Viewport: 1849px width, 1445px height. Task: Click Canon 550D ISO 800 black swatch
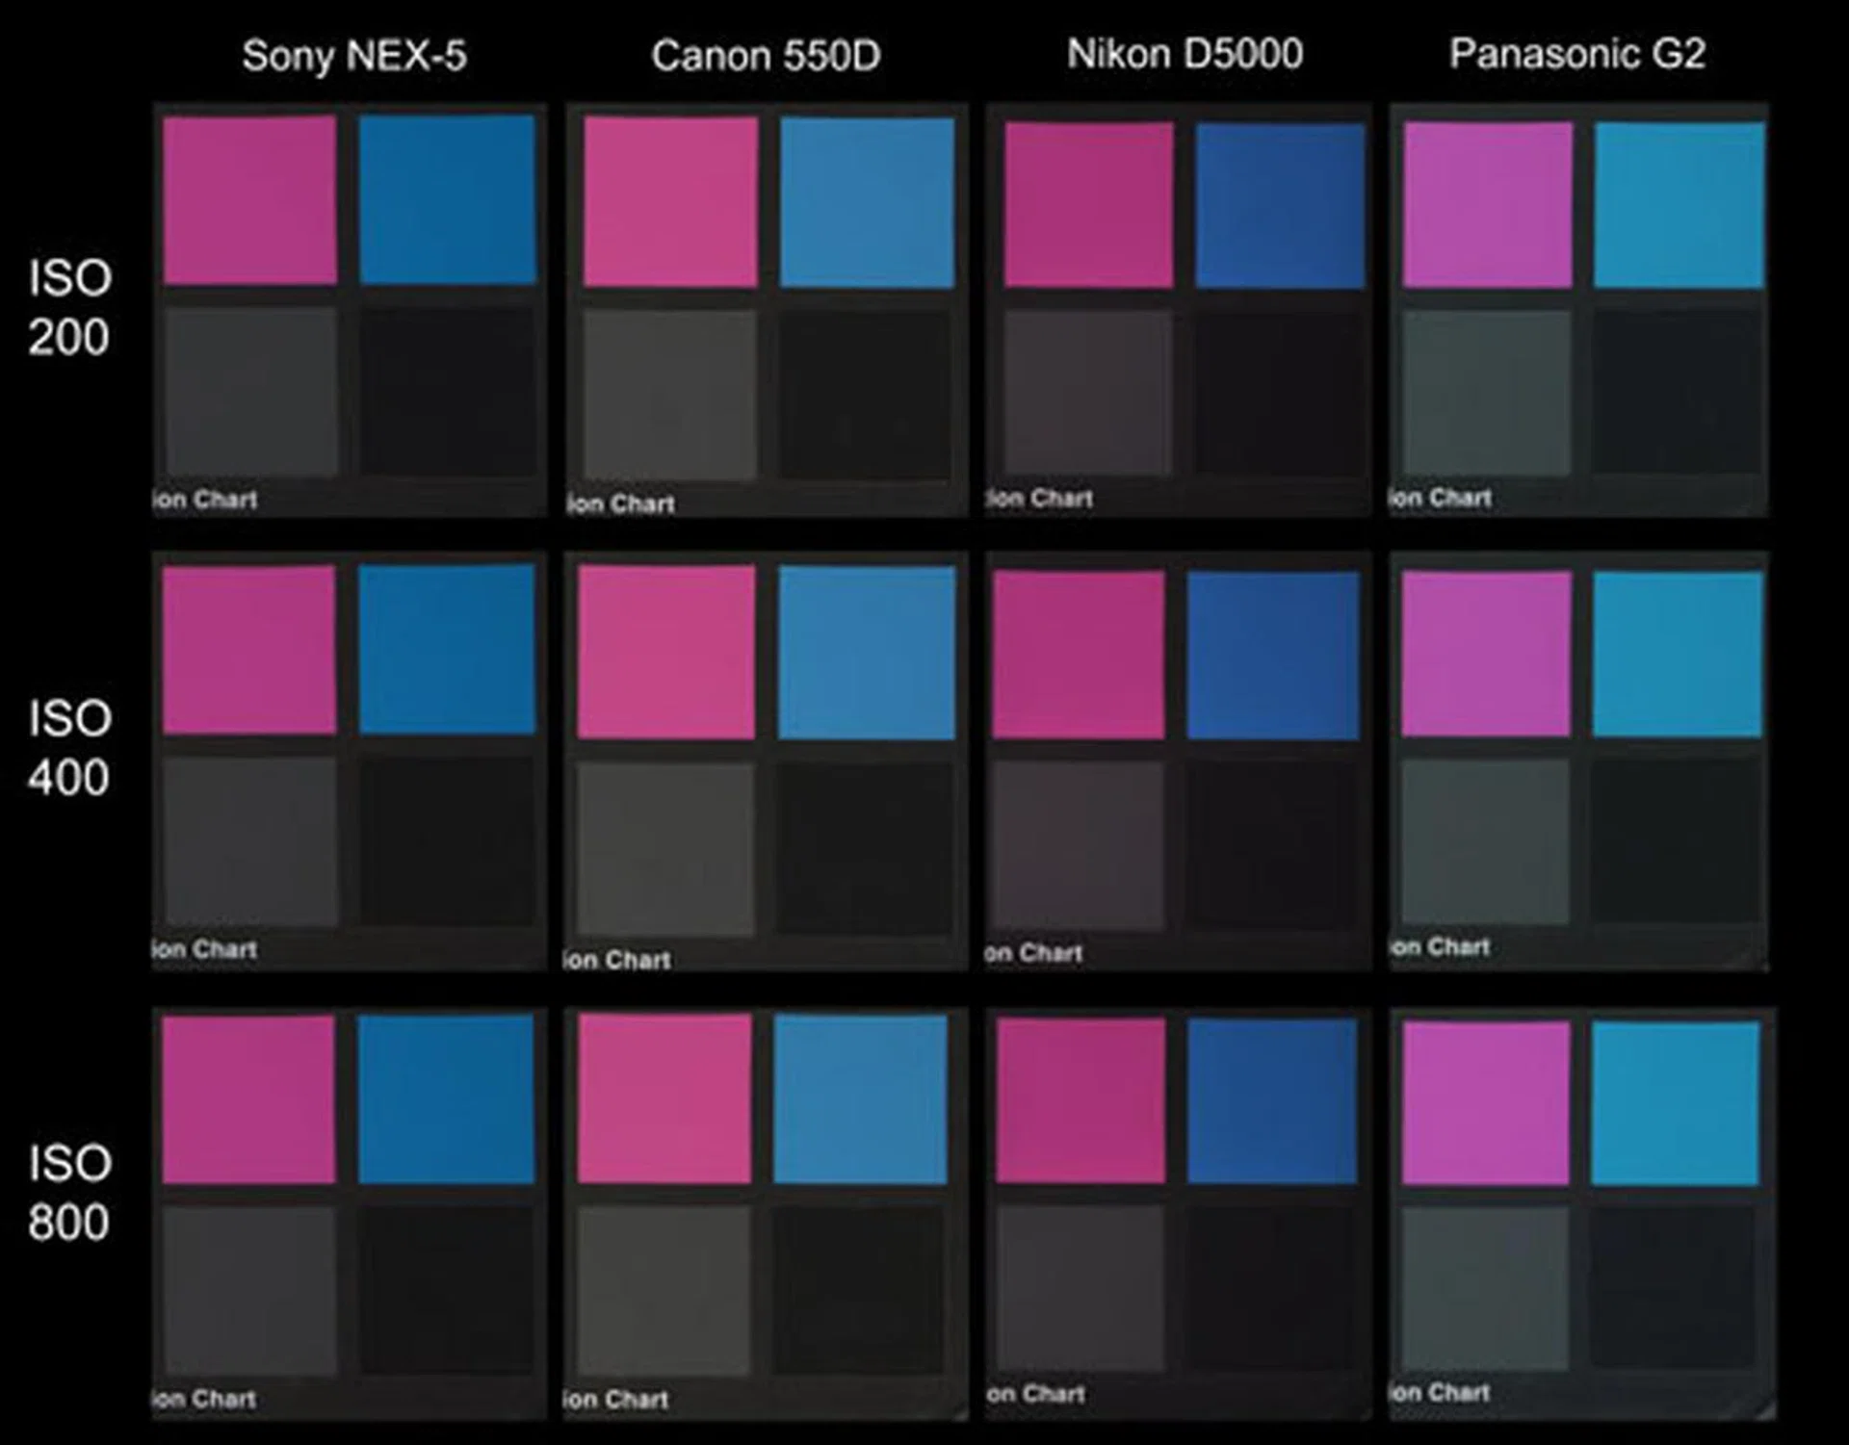(x=859, y=1290)
